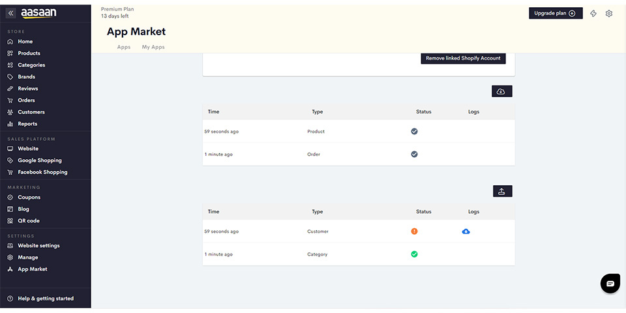Screen dimensions: 626x313
Task: Click the Upgrade plan button
Action: 556,13
